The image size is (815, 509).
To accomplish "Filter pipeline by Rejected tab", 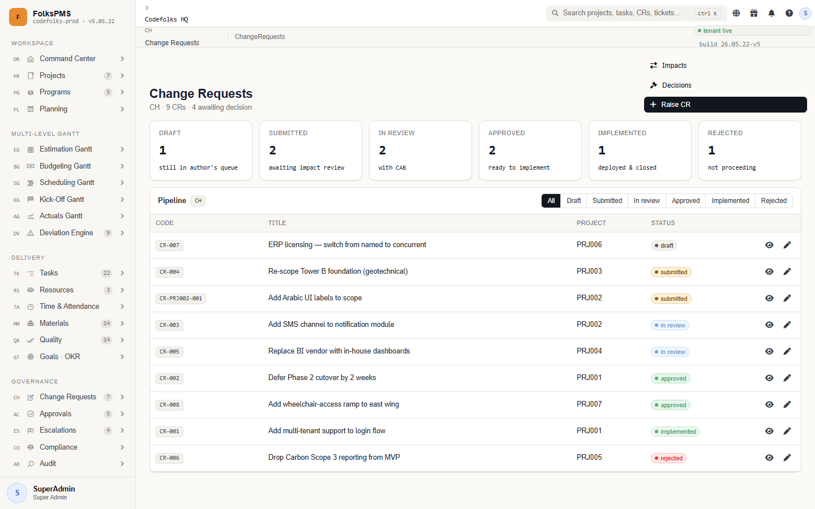I will coord(774,201).
